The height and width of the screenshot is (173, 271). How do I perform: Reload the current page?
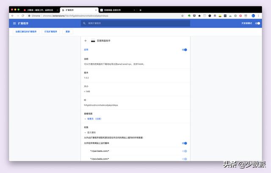click(23, 16)
